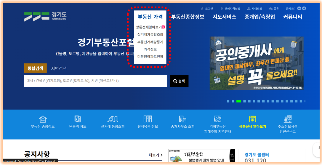
Task: Click the 공유 share link
Action: [274, 9]
